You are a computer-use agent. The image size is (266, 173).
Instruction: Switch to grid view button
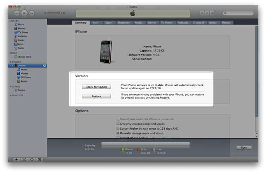click(207, 13)
